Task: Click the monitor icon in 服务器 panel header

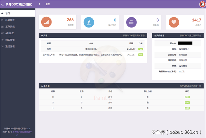Action: 42,86
